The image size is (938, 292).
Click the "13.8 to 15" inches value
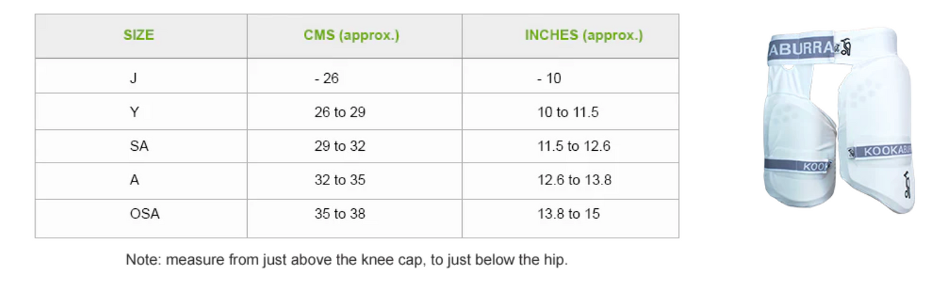pyautogui.click(x=568, y=214)
